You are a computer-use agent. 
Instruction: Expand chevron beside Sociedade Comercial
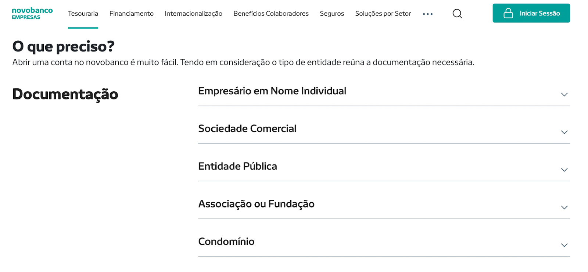tap(564, 132)
